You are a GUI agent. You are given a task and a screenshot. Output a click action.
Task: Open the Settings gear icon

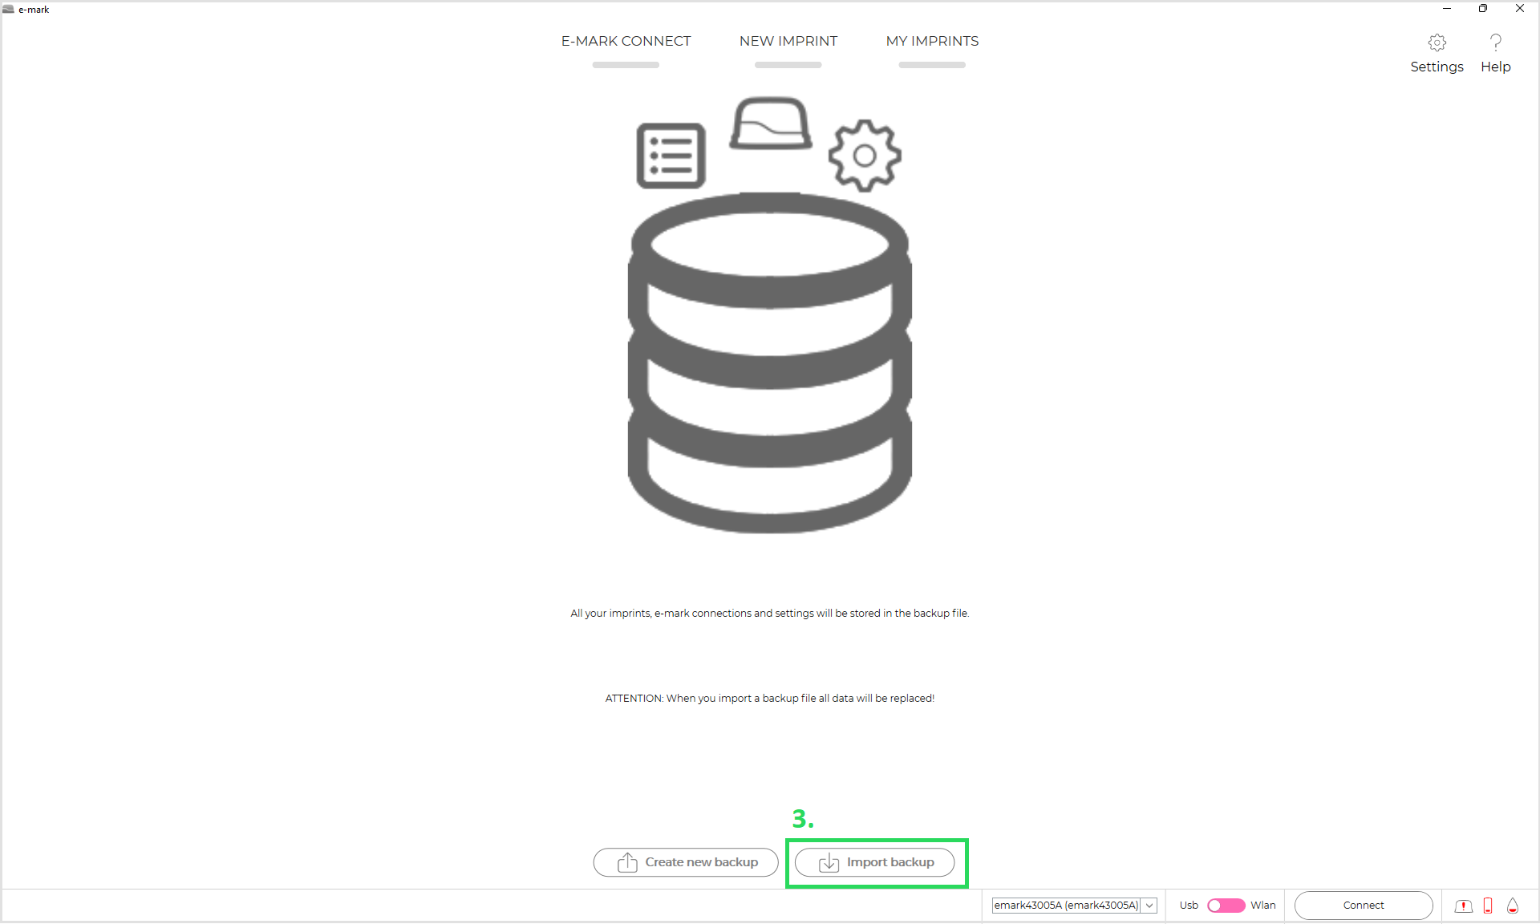tap(1437, 43)
